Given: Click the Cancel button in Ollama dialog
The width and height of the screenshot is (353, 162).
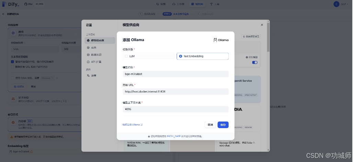Looking at the screenshot, I should pos(210,125).
